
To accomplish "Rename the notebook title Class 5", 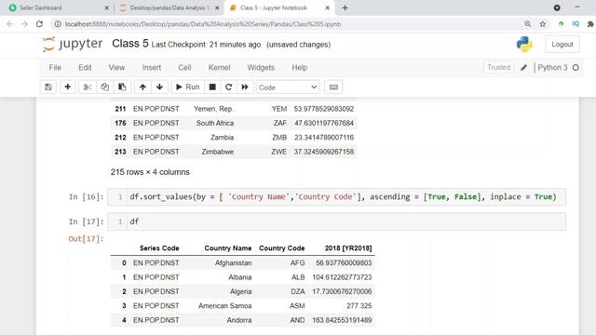I will (x=130, y=44).
